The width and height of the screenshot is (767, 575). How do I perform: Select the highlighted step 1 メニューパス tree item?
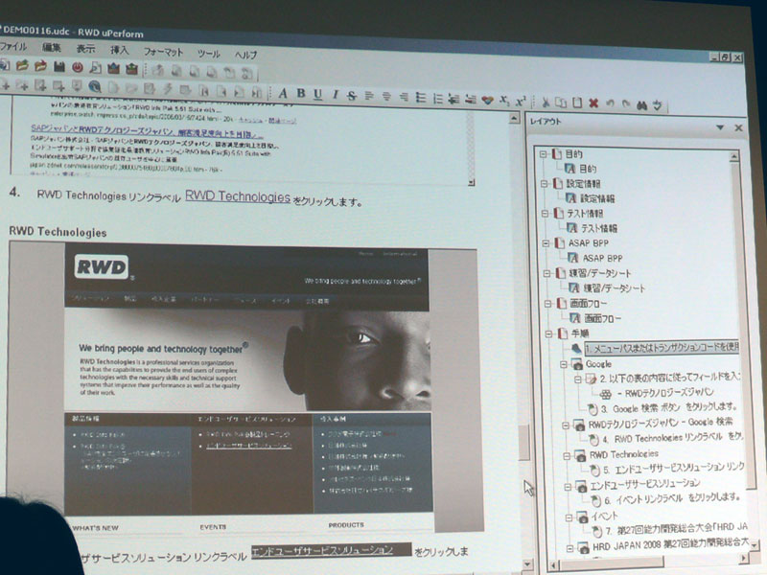click(x=661, y=348)
